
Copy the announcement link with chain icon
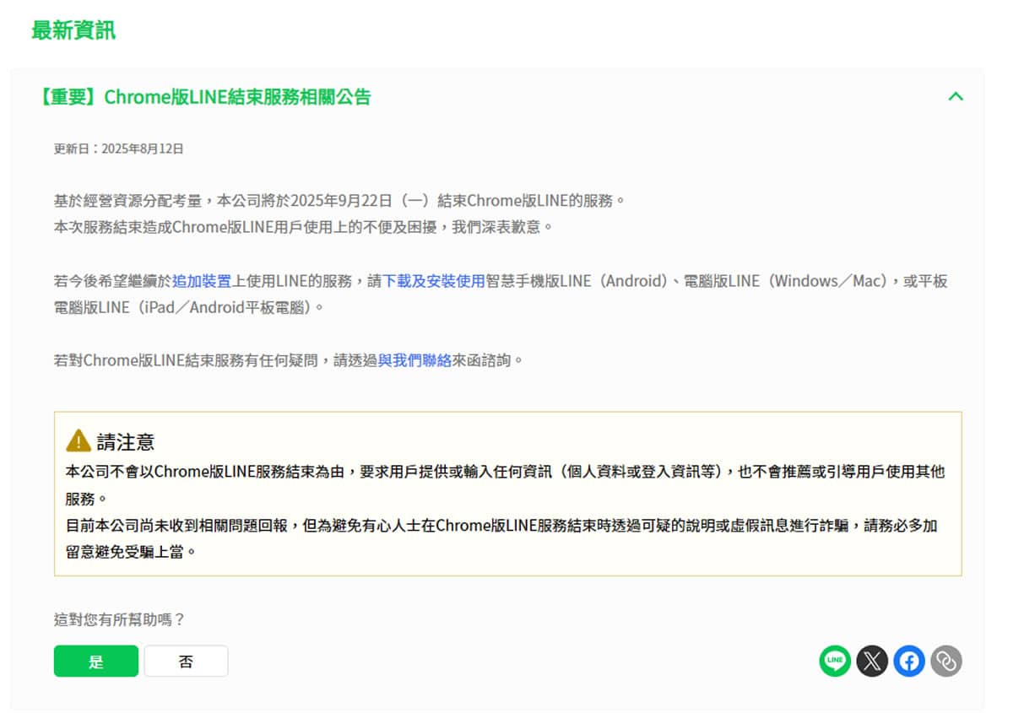(946, 661)
